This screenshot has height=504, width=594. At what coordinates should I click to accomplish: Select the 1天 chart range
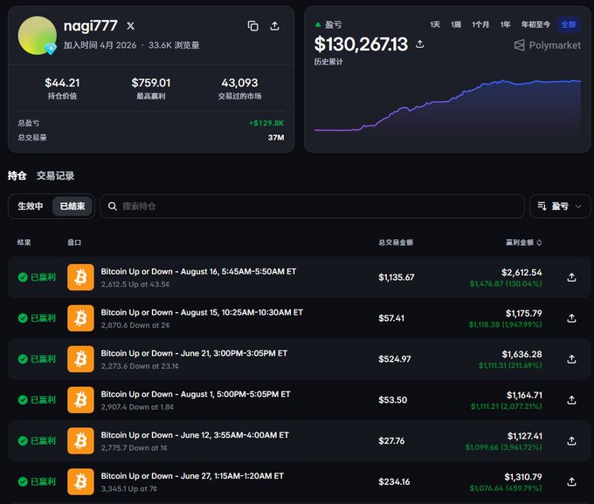[x=435, y=24]
